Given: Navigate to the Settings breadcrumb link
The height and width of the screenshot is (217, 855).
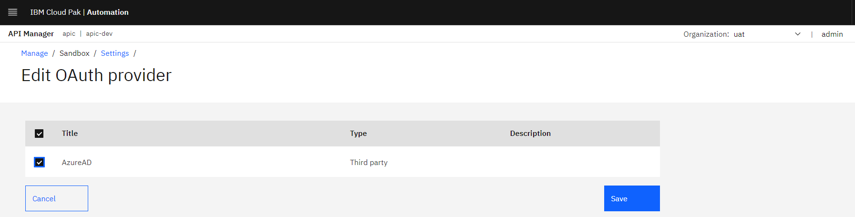Looking at the screenshot, I should click(114, 53).
